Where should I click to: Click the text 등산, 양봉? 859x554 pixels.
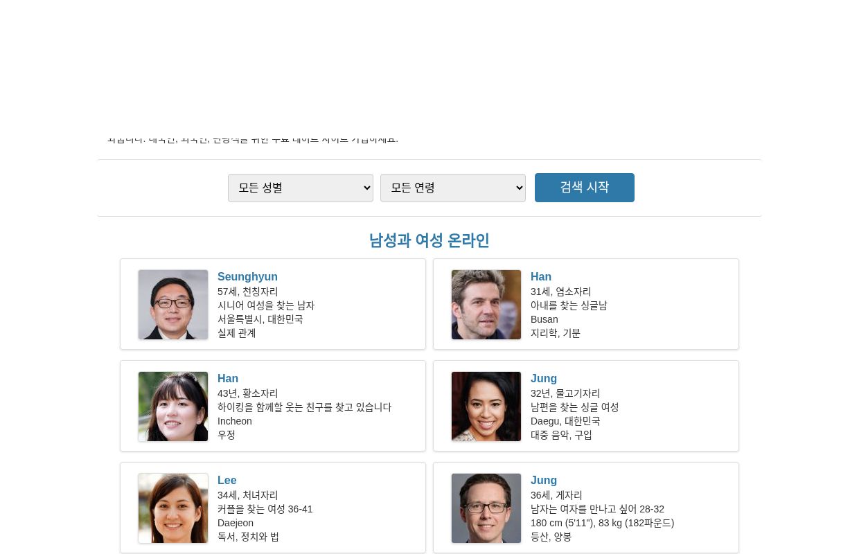click(551, 537)
